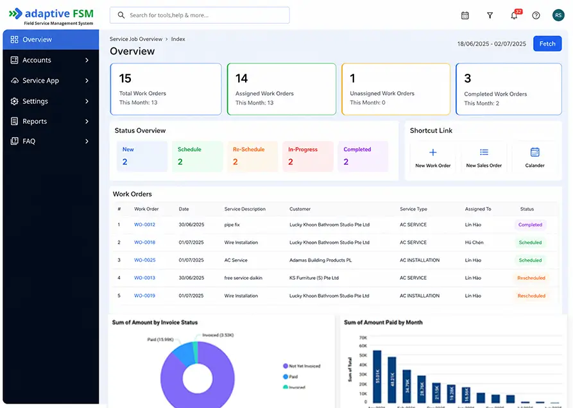Open the calendar icon in top bar
573x408 pixels.
click(x=465, y=15)
